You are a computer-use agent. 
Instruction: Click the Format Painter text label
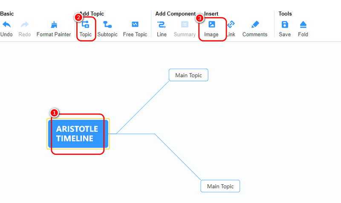click(x=54, y=35)
